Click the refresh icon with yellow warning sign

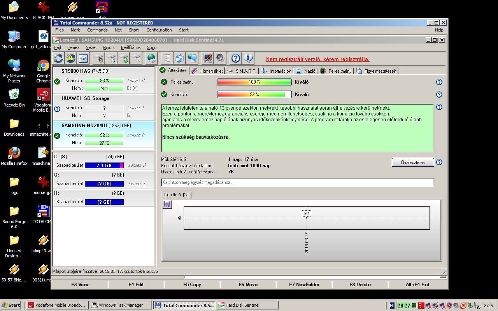[x=71, y=58]
